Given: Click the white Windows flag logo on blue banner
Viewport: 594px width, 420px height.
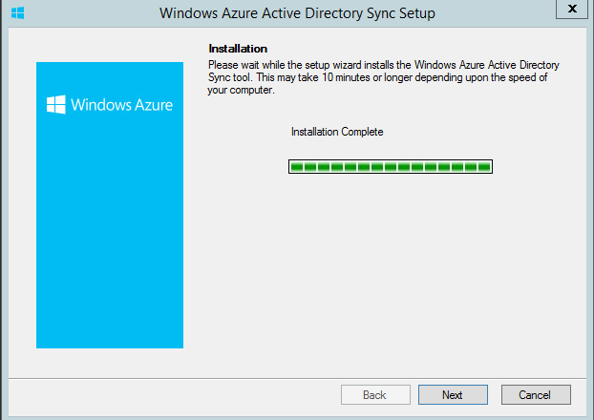Looking at the screenshot, I should 56,105.
